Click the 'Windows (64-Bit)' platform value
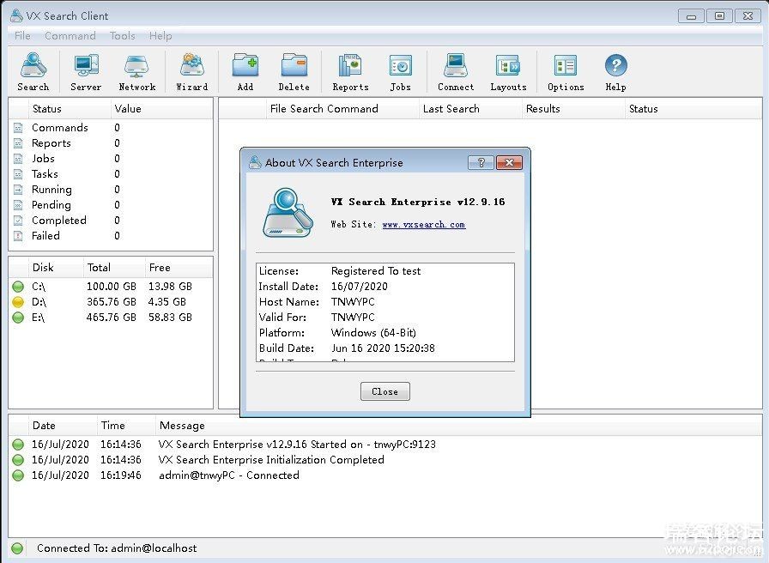Image resolution: width=769 pixels, height=563 pixels. tap(373, 333)
